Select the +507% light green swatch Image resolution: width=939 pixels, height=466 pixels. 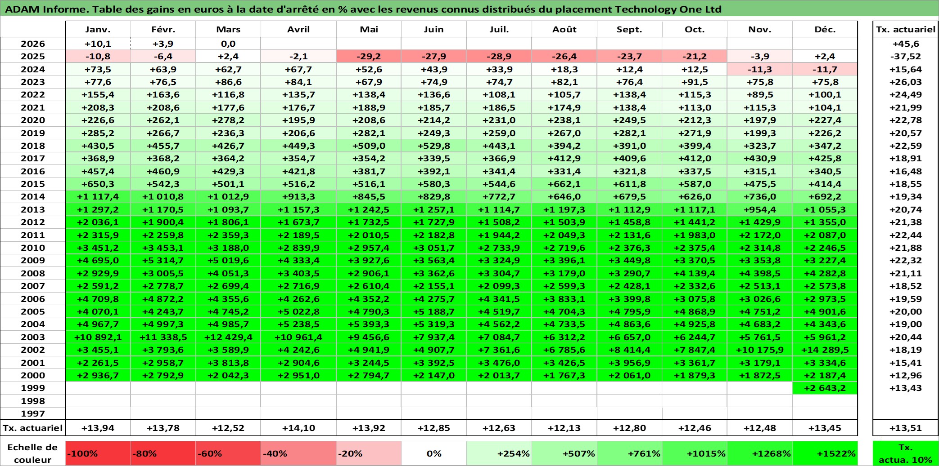click(x=564, y=453)
